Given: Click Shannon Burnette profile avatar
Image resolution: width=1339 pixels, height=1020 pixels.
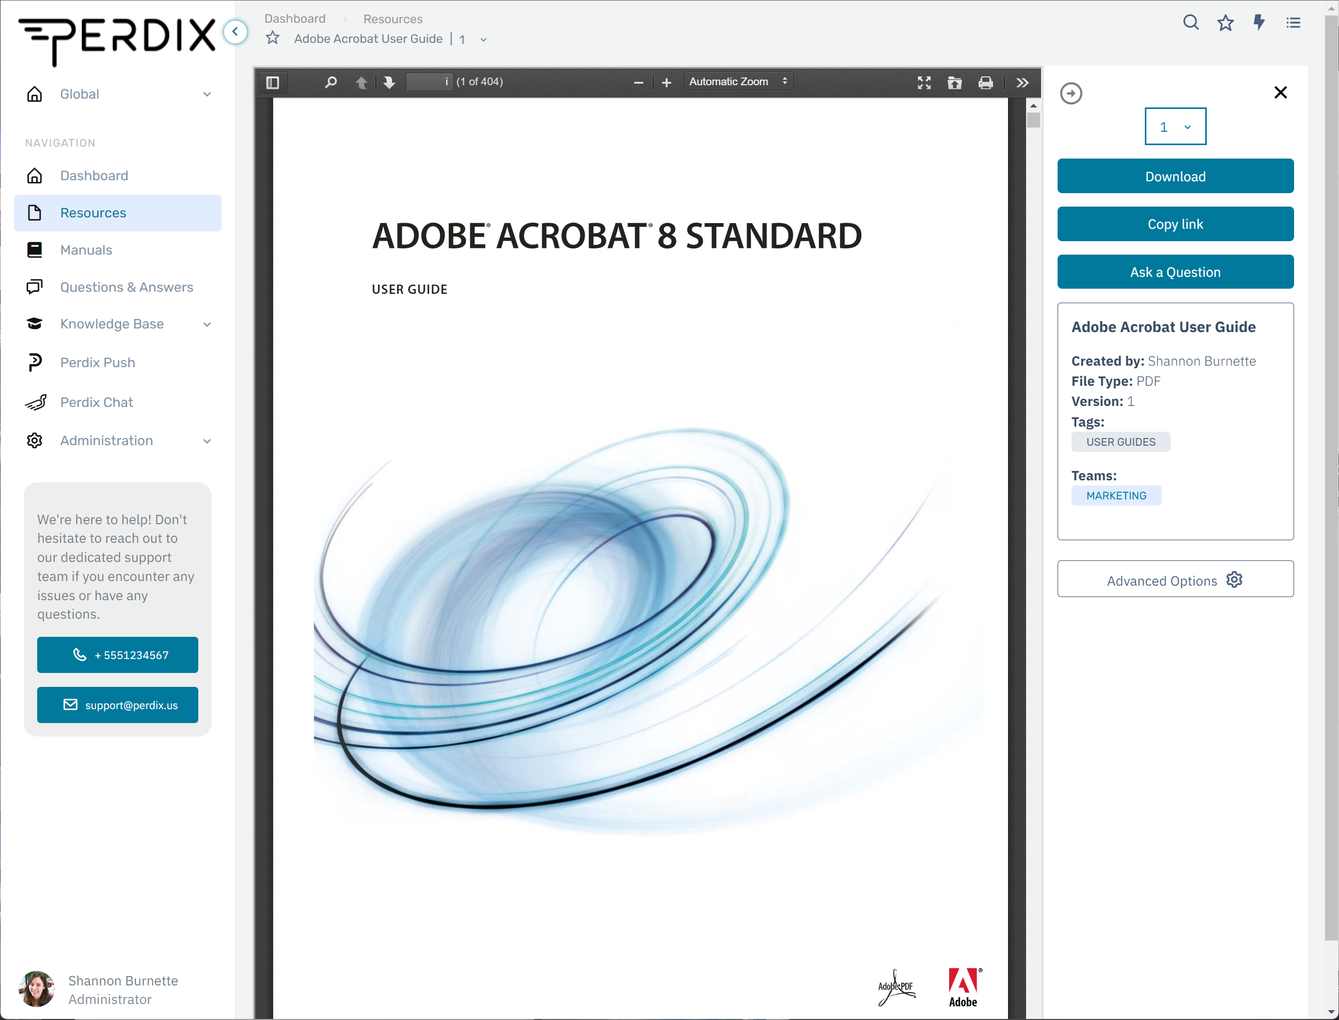Looking at the screenshot, I should coord(37,989).
